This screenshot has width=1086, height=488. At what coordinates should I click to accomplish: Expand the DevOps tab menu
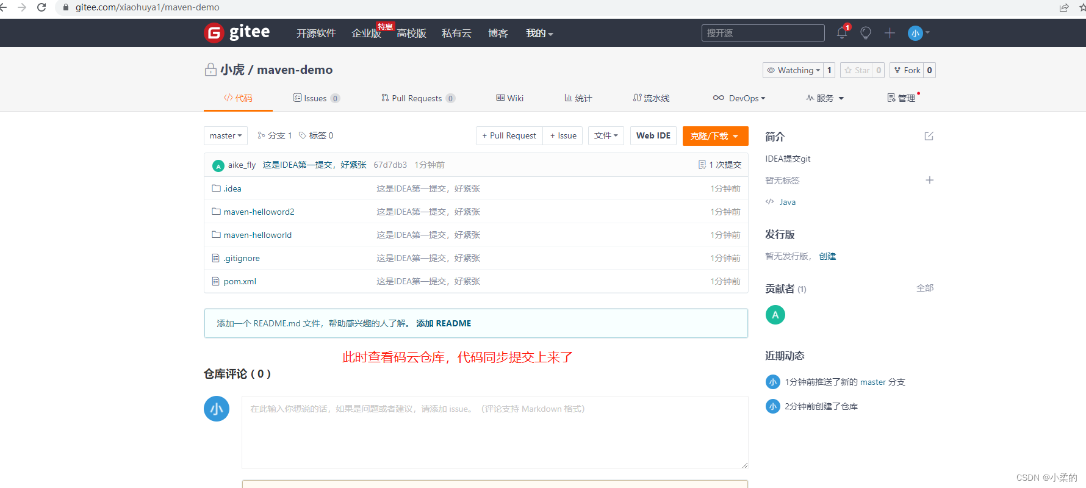coord(739,98)
